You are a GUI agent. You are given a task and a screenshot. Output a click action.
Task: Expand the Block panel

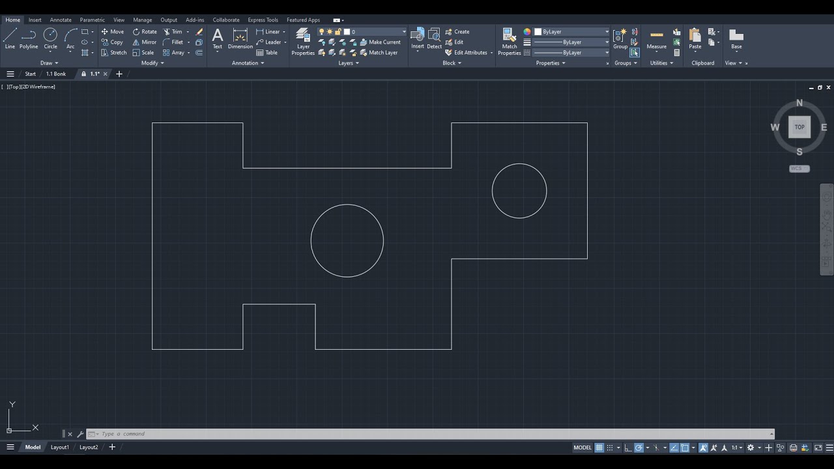452,63
